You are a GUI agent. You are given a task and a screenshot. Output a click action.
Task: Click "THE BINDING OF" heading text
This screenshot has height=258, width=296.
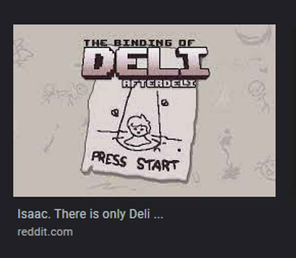click(139, 43)
